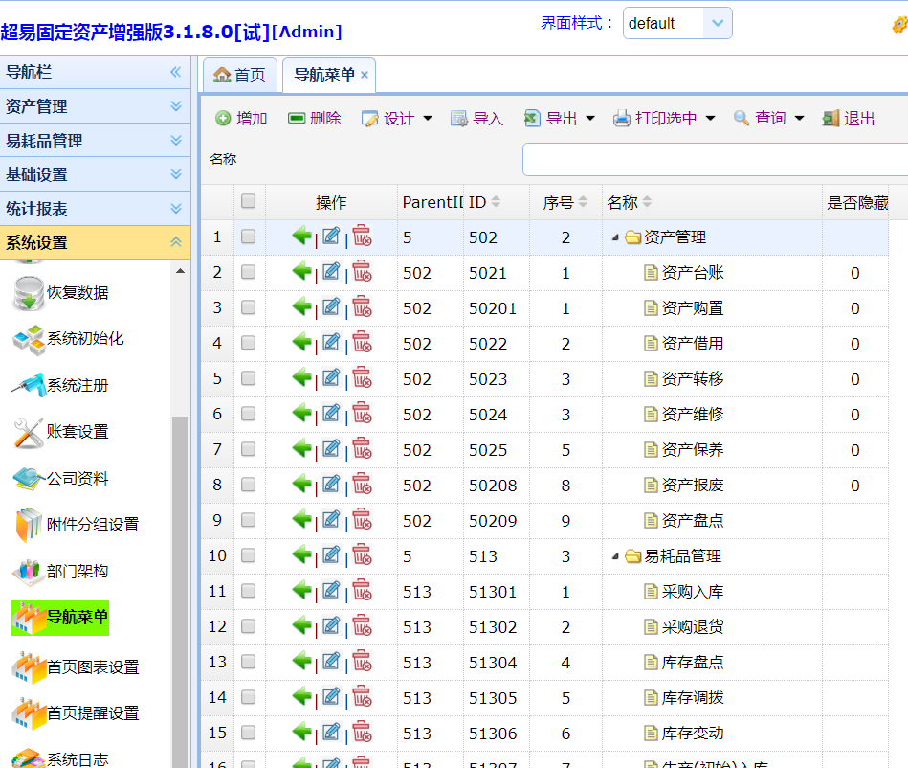Close the 导航菜单 tab
The width and height of the screenshot is (908, 768).
tap(365, 76)
